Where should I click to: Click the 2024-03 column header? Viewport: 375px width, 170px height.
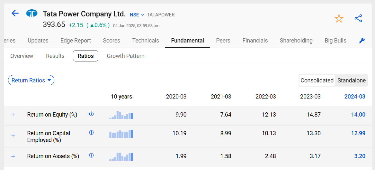tap(355, 97)
